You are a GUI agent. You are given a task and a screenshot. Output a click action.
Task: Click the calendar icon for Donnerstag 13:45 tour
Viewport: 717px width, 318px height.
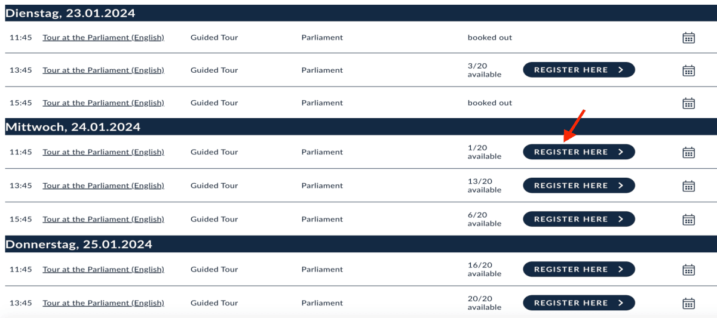tap(688, 303)
